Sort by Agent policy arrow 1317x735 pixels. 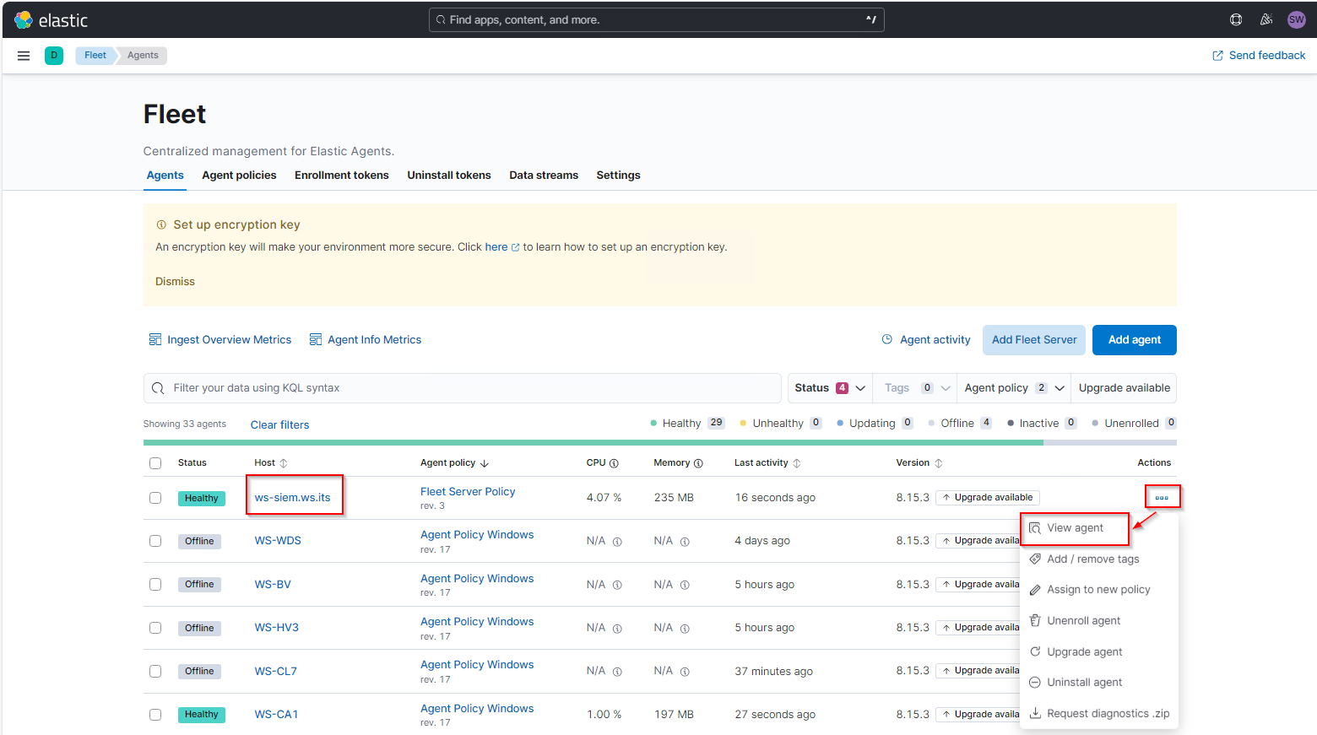[485, 463]
